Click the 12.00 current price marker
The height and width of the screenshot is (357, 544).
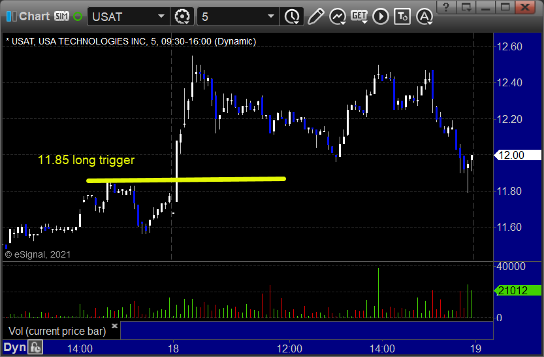(x=518, y=155)
